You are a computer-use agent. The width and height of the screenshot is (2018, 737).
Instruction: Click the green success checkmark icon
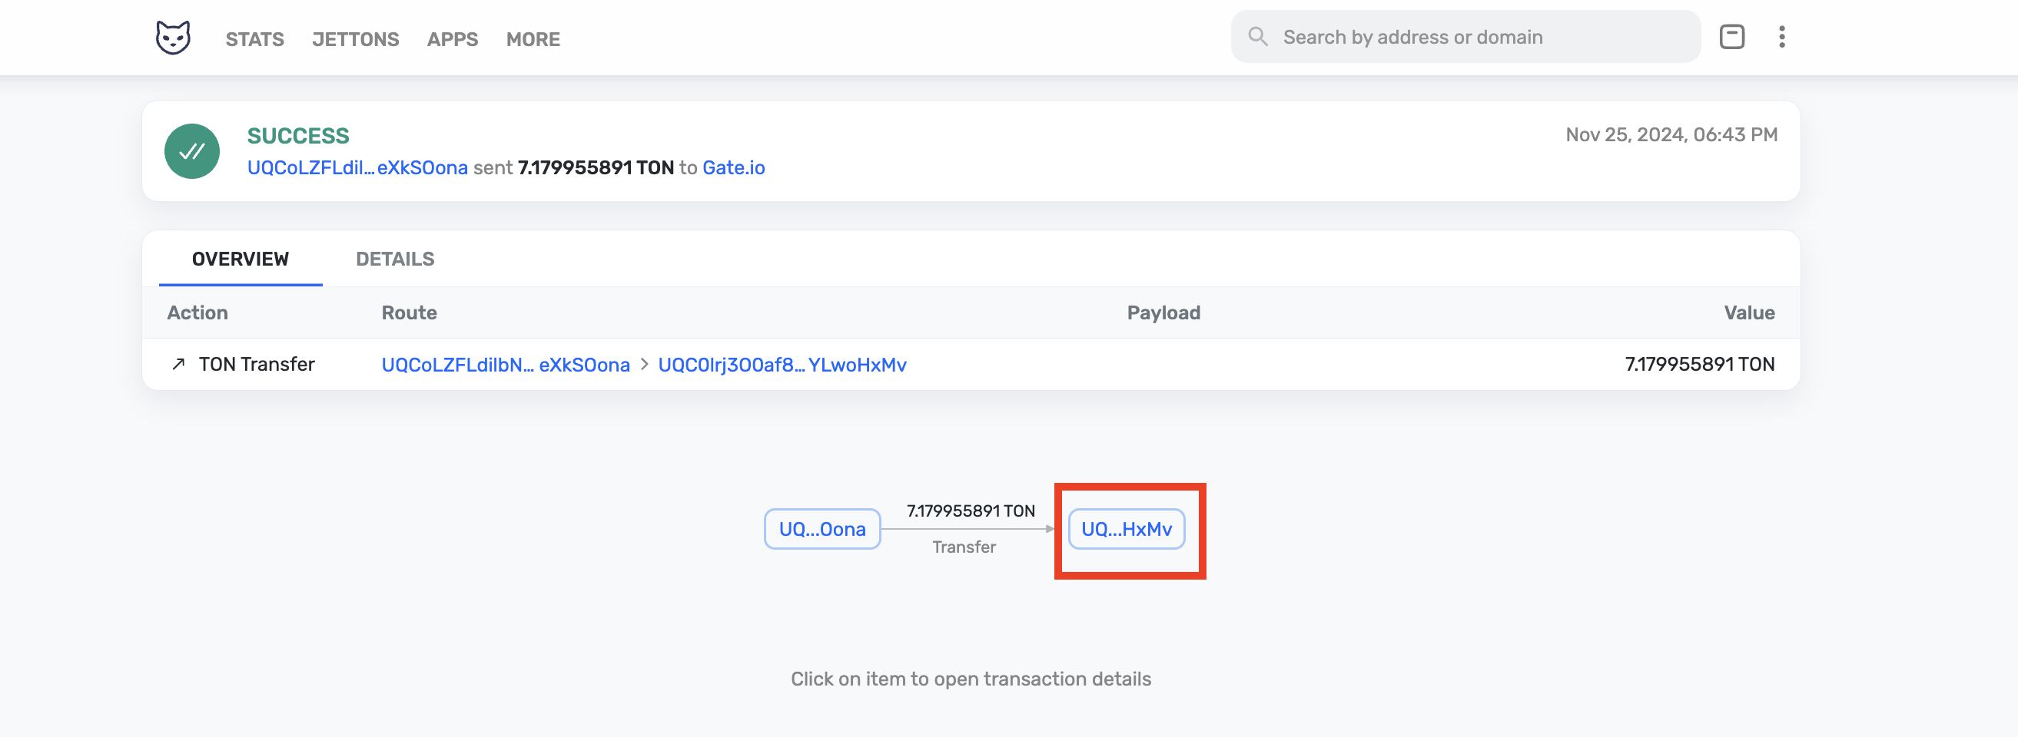[x=192, y=151]
